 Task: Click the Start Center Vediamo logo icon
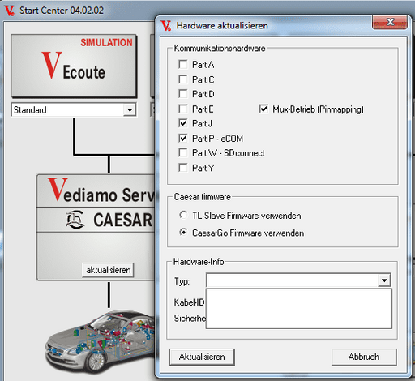pos(10,11)
